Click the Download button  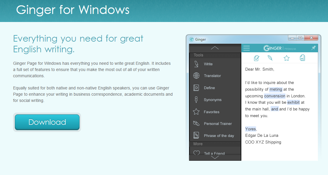(47, 122)
